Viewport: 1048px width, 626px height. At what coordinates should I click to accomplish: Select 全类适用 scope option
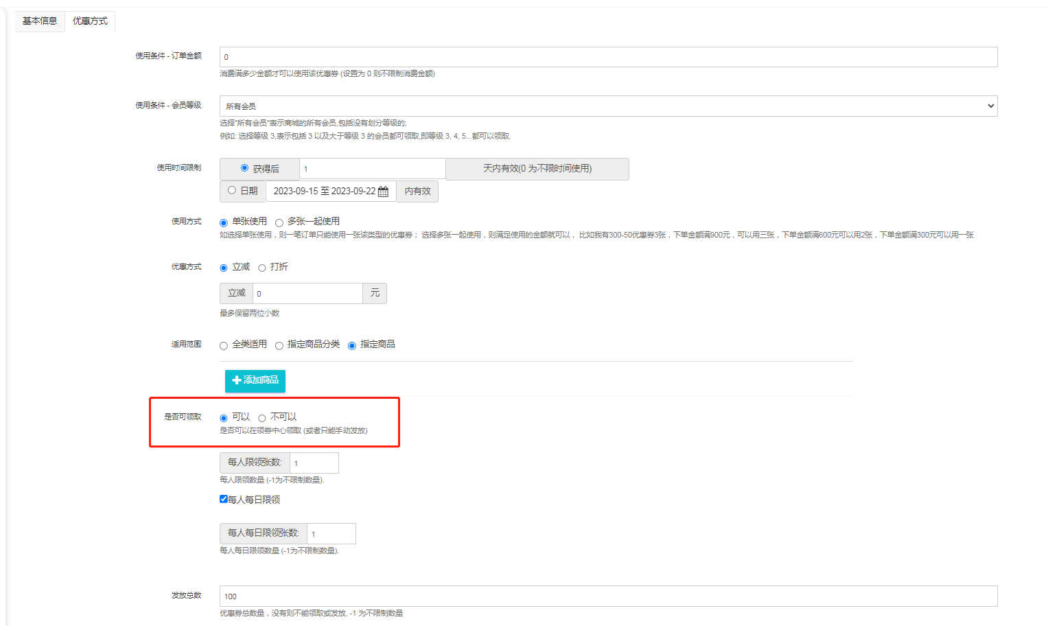tap(224, 345)
